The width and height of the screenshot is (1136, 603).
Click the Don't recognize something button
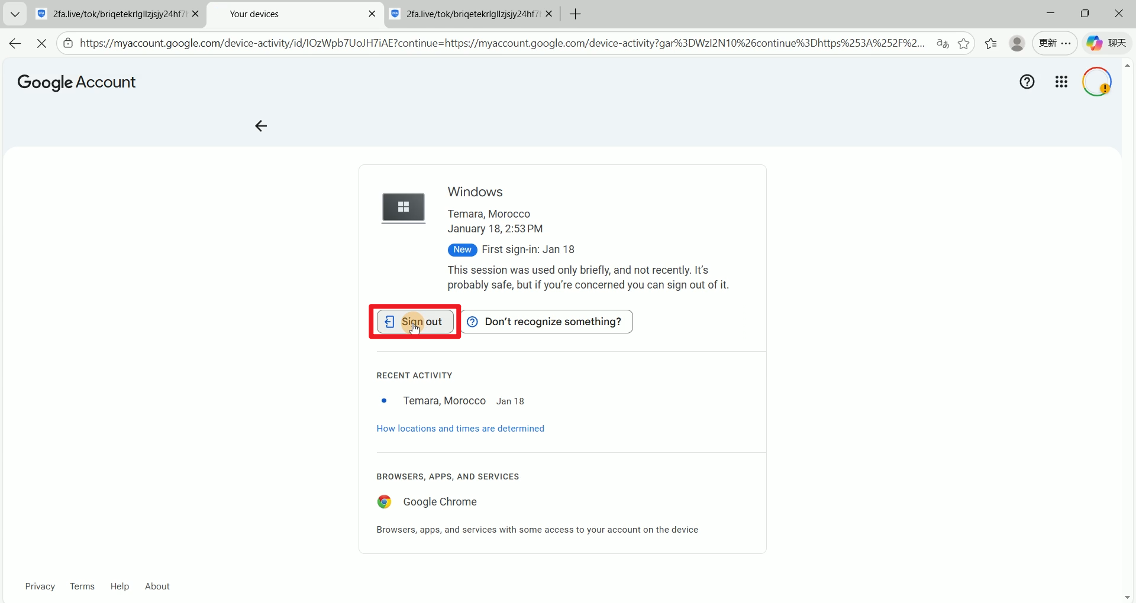(x=547, y=322)
